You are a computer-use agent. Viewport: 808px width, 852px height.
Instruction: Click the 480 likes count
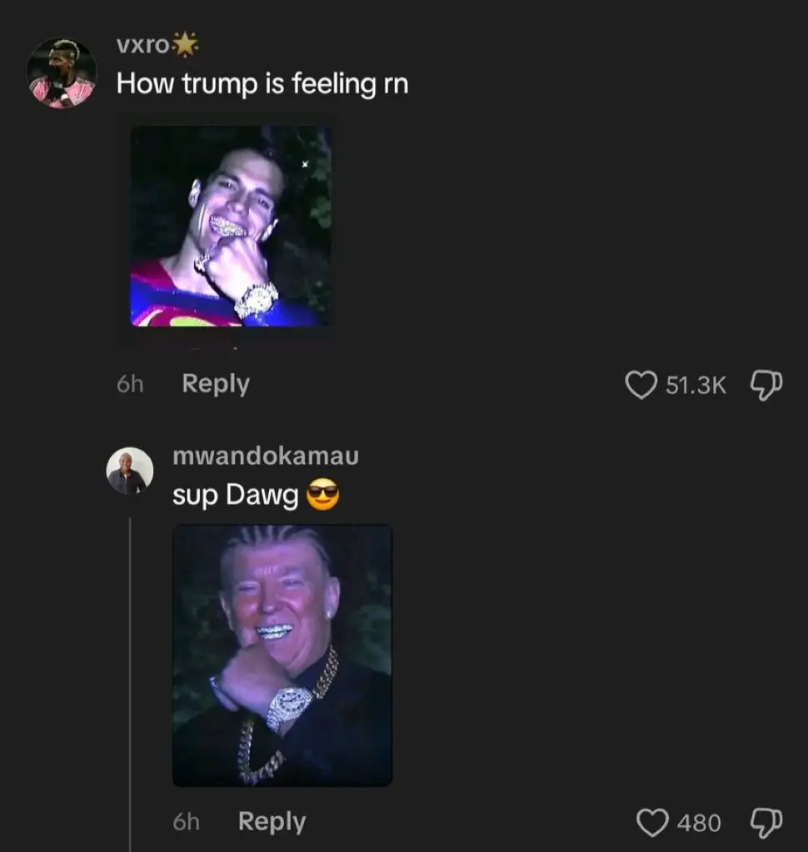click(x=699, y=823)
